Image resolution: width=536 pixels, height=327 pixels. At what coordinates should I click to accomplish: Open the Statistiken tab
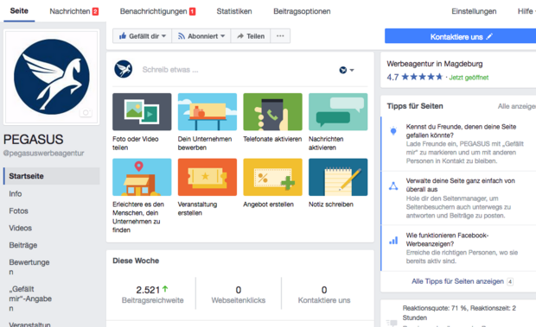point(234,11)
